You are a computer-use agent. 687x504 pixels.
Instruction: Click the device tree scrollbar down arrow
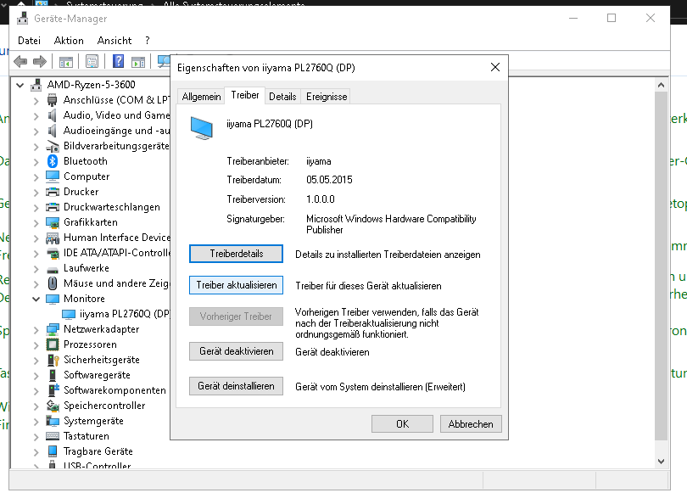(x=662, y=462)
